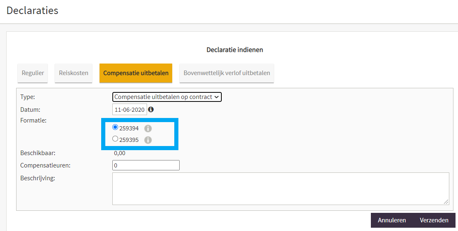Select formatie radio option 259395

click(x=115, y=139)
